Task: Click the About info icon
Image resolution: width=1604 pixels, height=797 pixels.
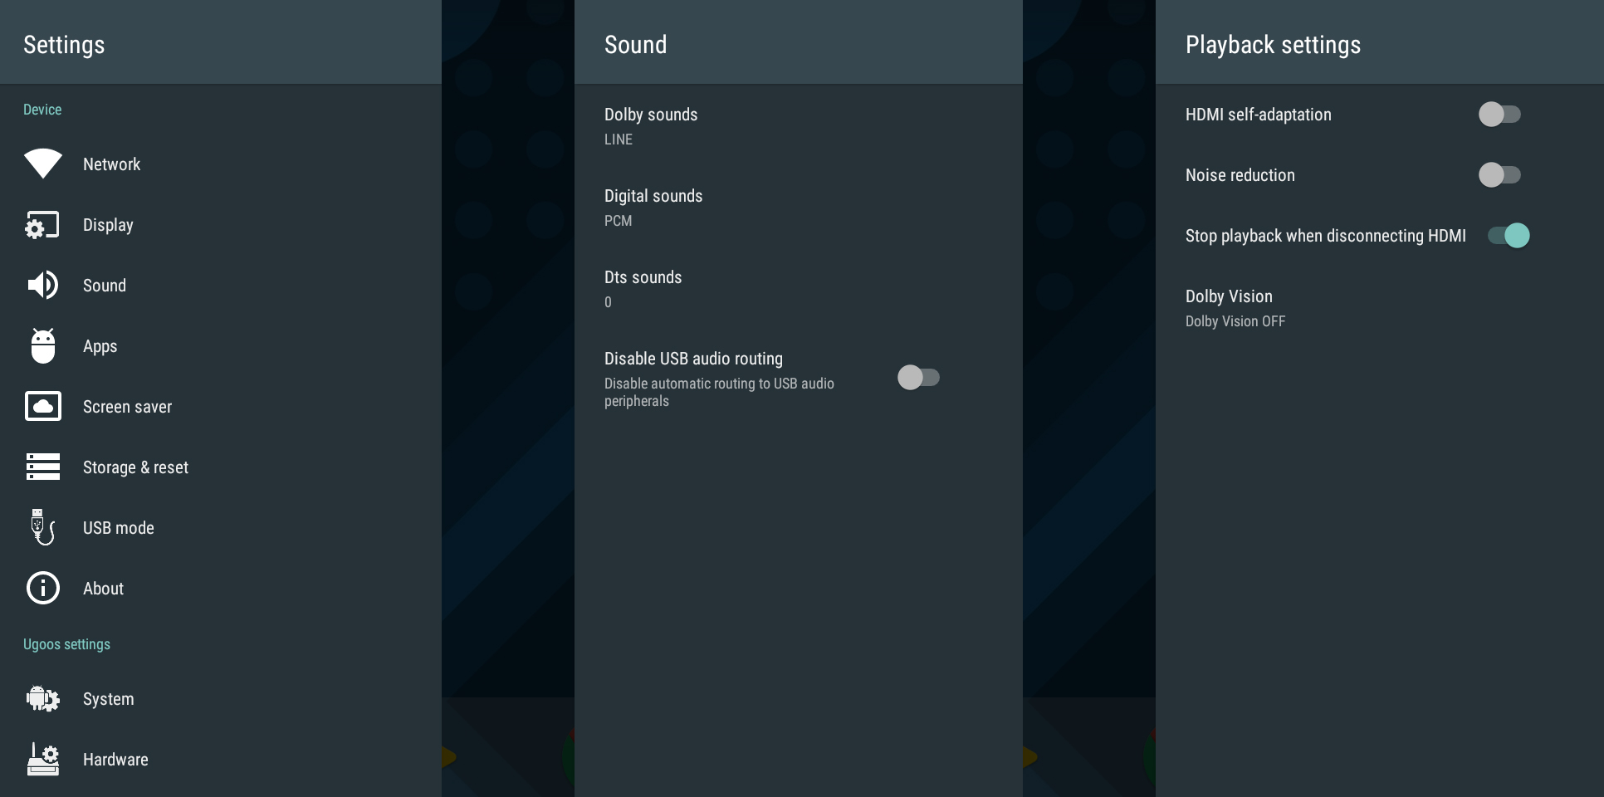Action: click(x=43, y=589)
